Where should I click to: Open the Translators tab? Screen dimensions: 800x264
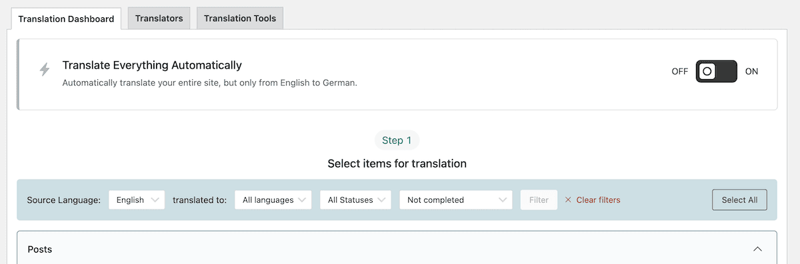coord(159,18)
